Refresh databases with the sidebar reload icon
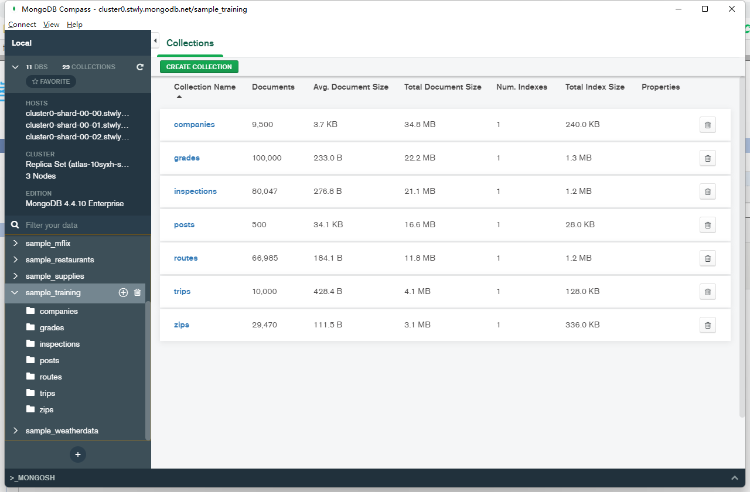Image resolution: width=750 pixels, height=492 pixels. point(140,67)
